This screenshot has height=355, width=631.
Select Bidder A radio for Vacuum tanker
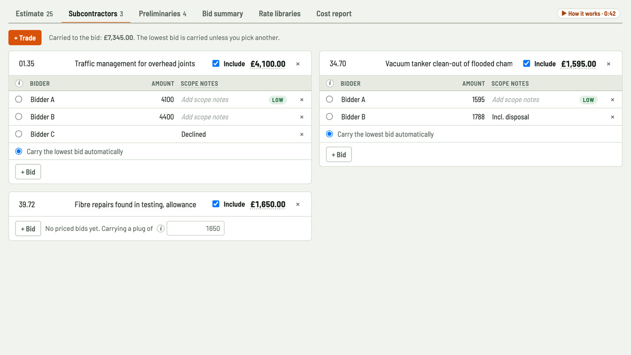330,99
